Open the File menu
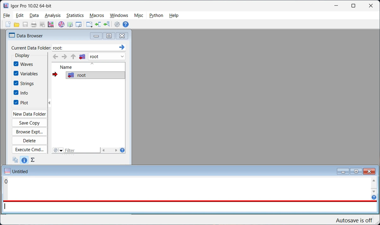 7,15
